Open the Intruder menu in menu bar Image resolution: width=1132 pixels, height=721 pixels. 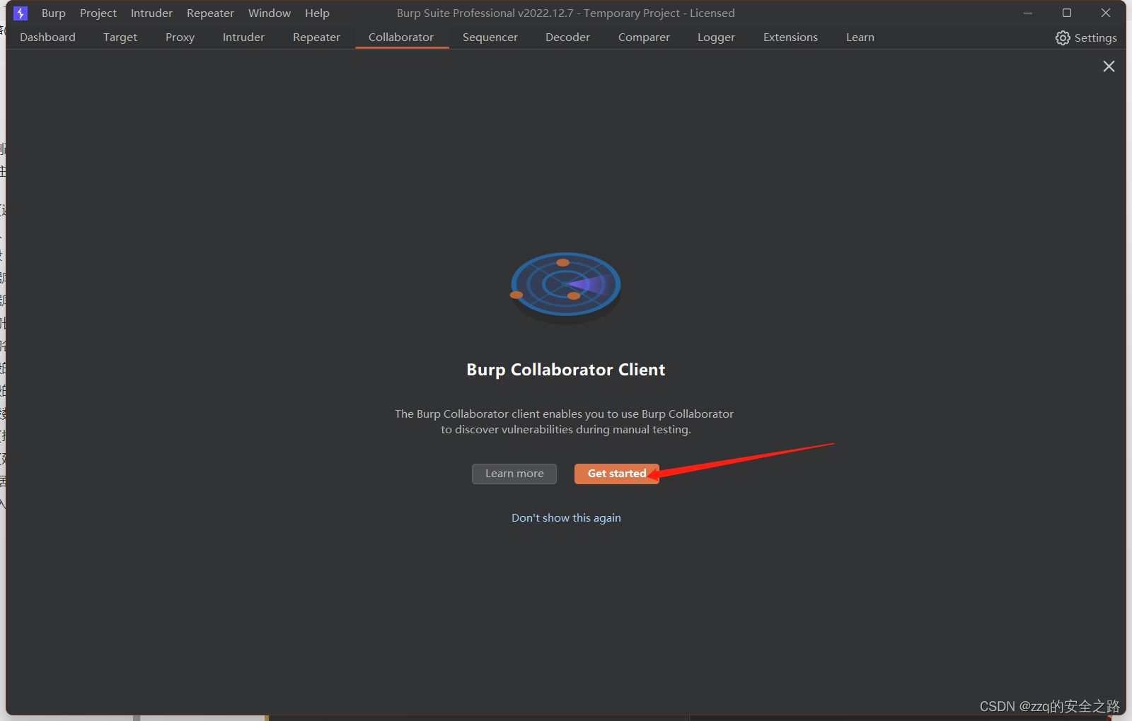coord(151,13)
